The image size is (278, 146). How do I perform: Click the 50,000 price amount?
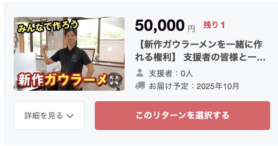click(160, 26)
